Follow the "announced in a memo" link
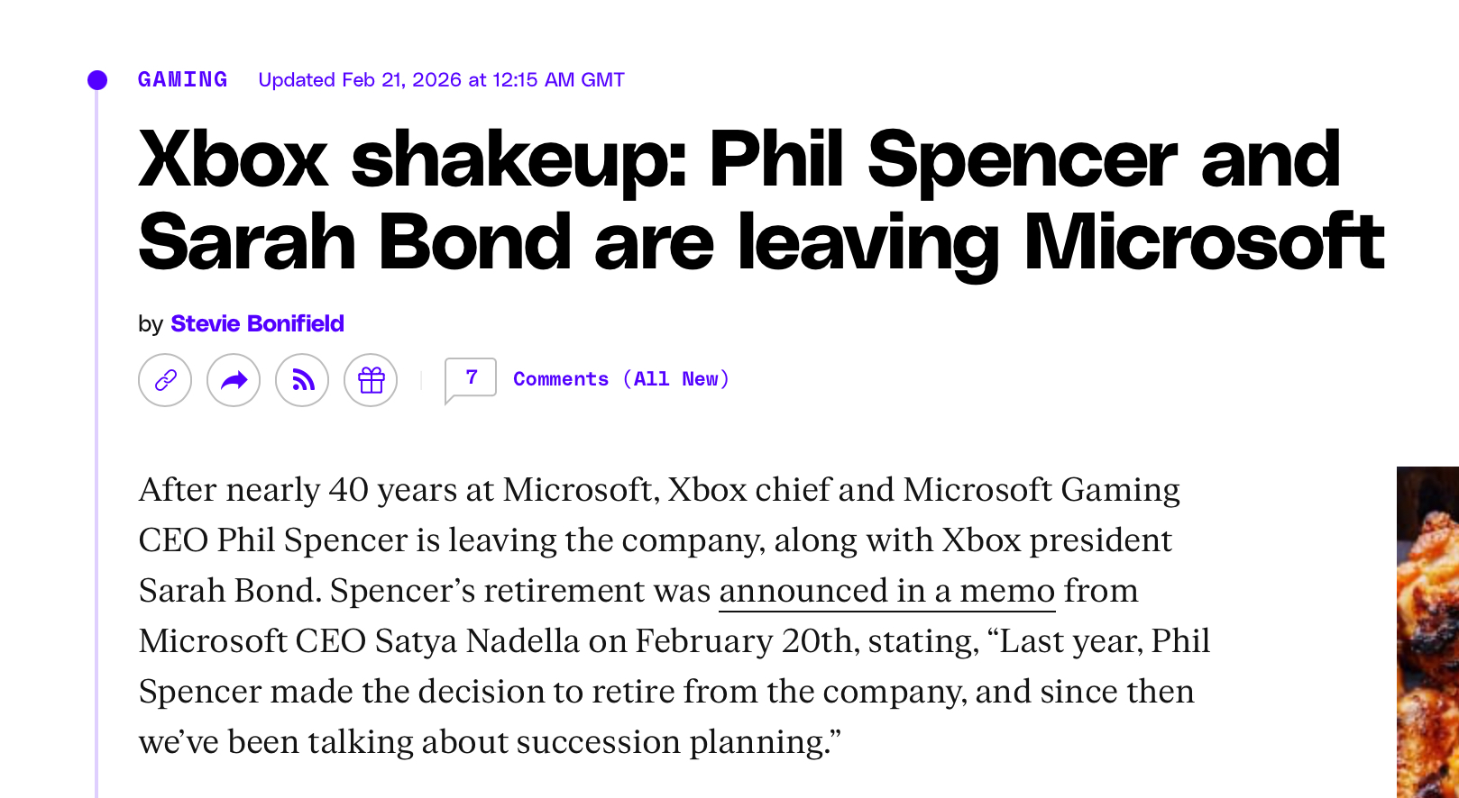The height and width of the screenshot is (798, 1459). (x=886, y=591)
